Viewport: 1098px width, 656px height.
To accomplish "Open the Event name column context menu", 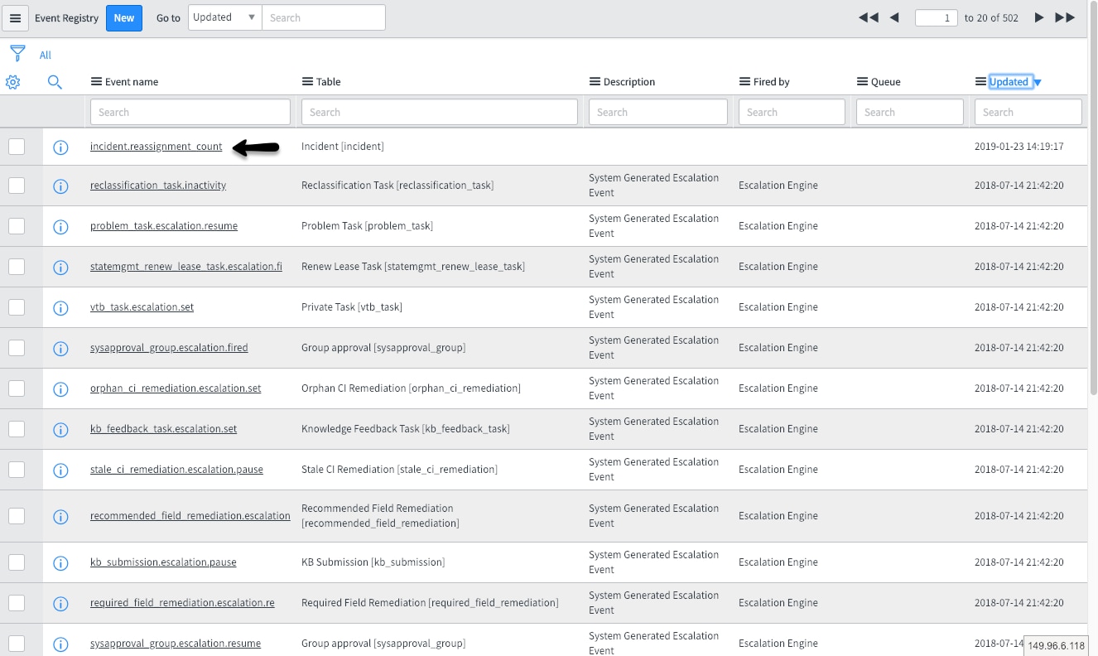I will coord(94,81).
